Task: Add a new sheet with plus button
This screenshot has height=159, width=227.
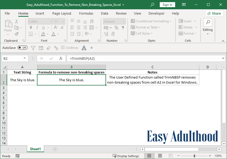Action: (x=55, y=149)
